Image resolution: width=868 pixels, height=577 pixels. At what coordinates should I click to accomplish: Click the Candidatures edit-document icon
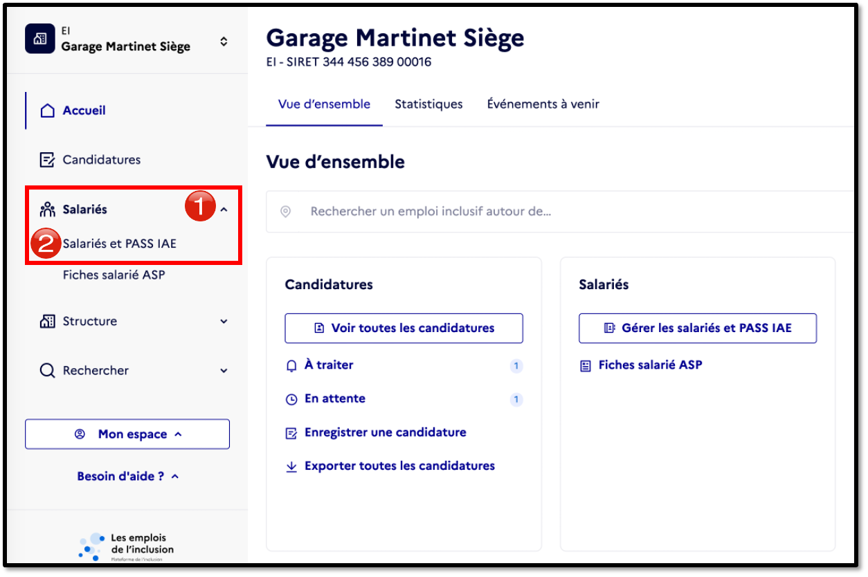47,160
